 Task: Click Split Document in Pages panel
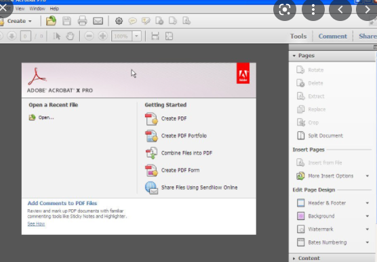point(320,135)
